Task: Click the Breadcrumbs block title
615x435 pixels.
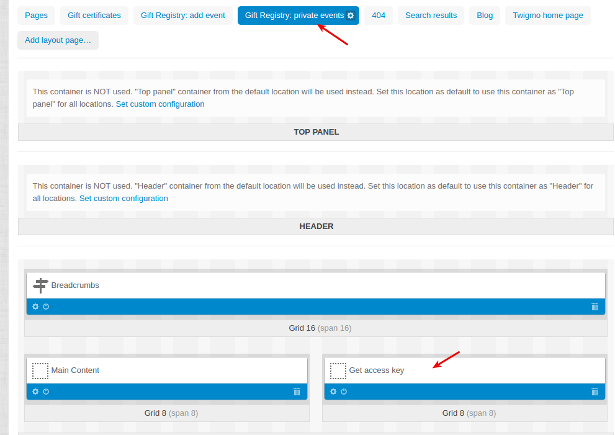Action: click(x=75, y=285)
